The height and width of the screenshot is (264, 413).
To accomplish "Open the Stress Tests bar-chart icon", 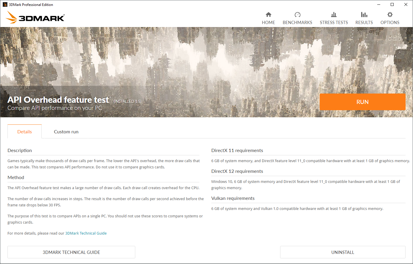I will (334, 15).
